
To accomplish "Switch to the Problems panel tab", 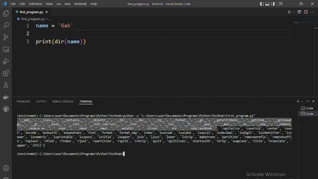I will (x=23, y=101).
